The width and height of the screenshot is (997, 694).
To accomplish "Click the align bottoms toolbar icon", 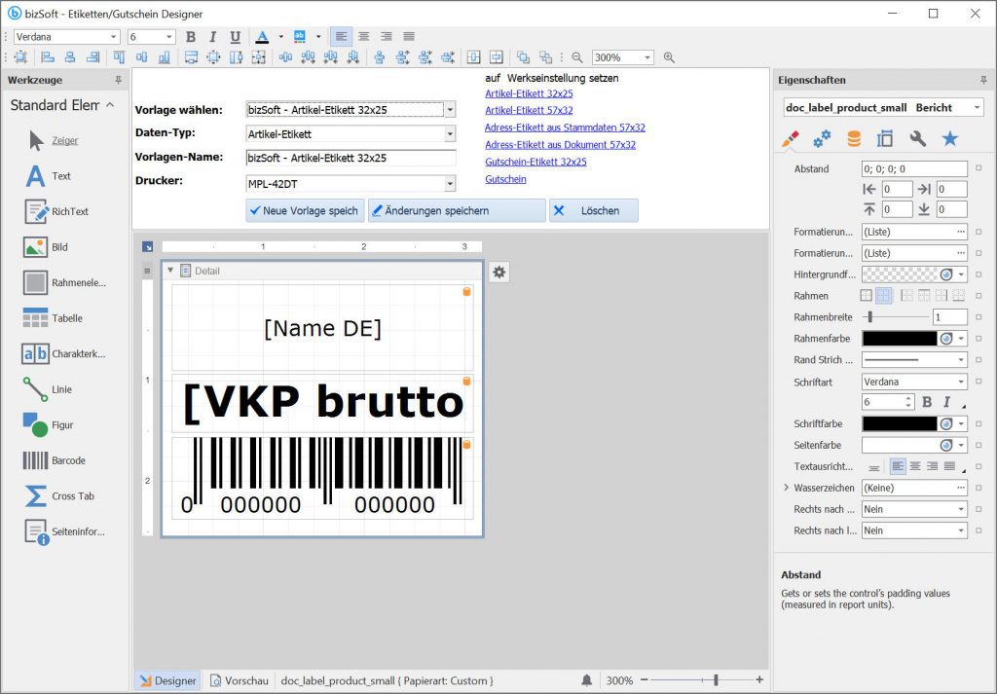I will pyautogui.click(x=164, y=57).
